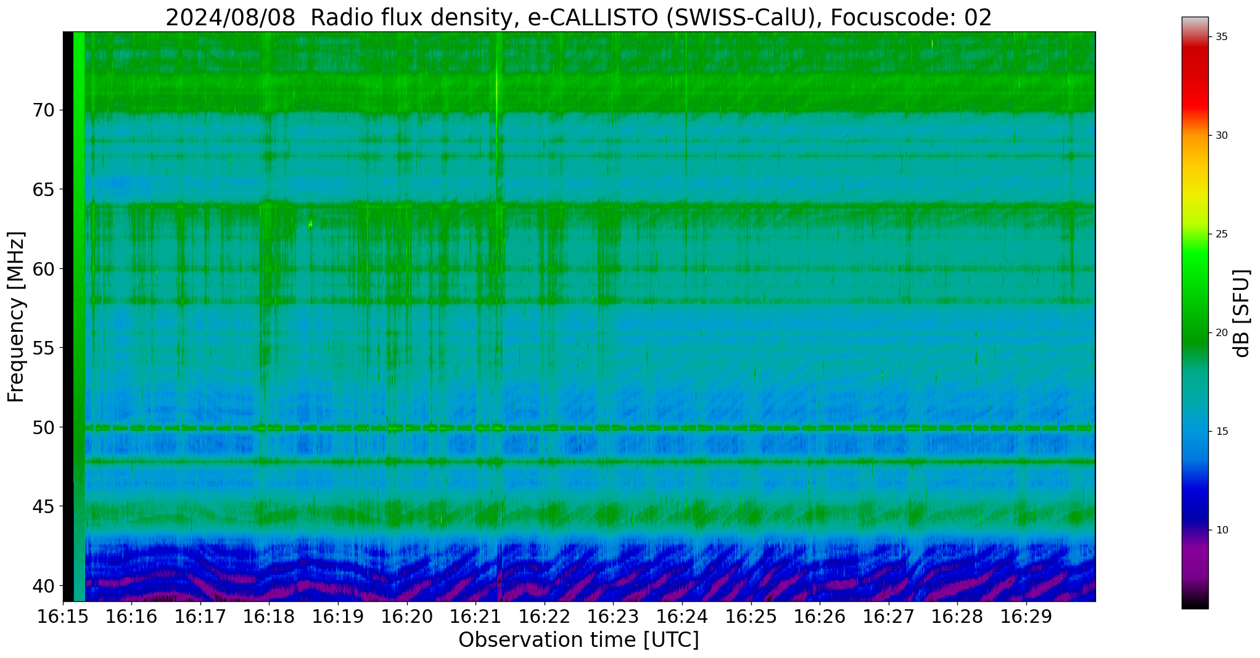Click the 16:21 time tick label
Image resolution: width=1260 pixels, height=658 pixels.
pyautogui.click(x=476, y=617)
